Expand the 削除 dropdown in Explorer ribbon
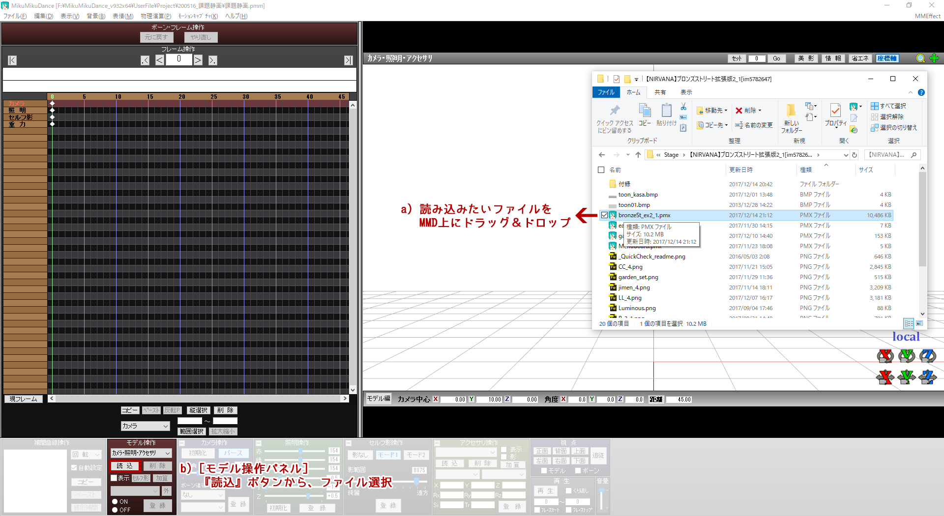Viewport: 944px width, 516px height. pos(760,111)
